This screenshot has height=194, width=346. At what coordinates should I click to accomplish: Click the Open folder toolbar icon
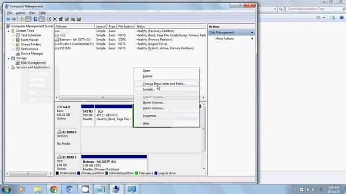[67, 19]
